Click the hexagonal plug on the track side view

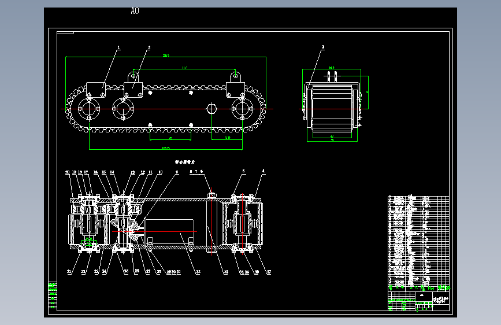[x=211, y=109]
